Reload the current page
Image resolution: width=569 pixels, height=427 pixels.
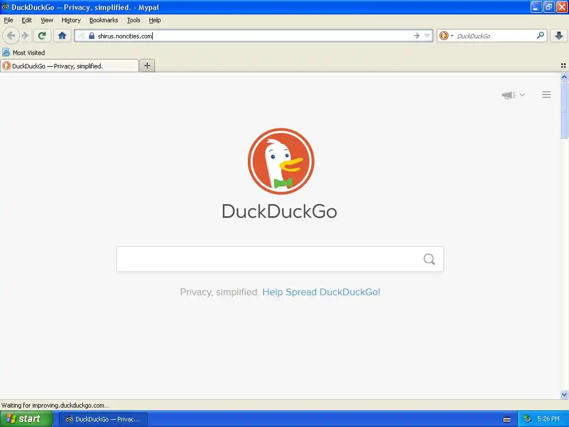[x=42, y=36]
